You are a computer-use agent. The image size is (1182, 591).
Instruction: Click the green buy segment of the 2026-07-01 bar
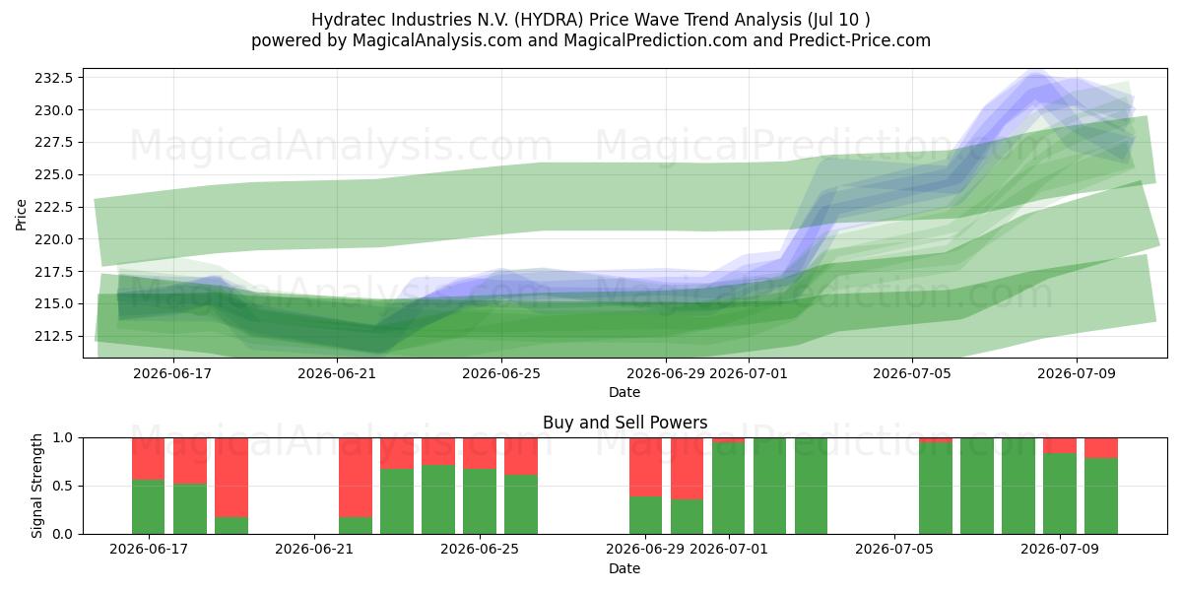pos(728,489)
